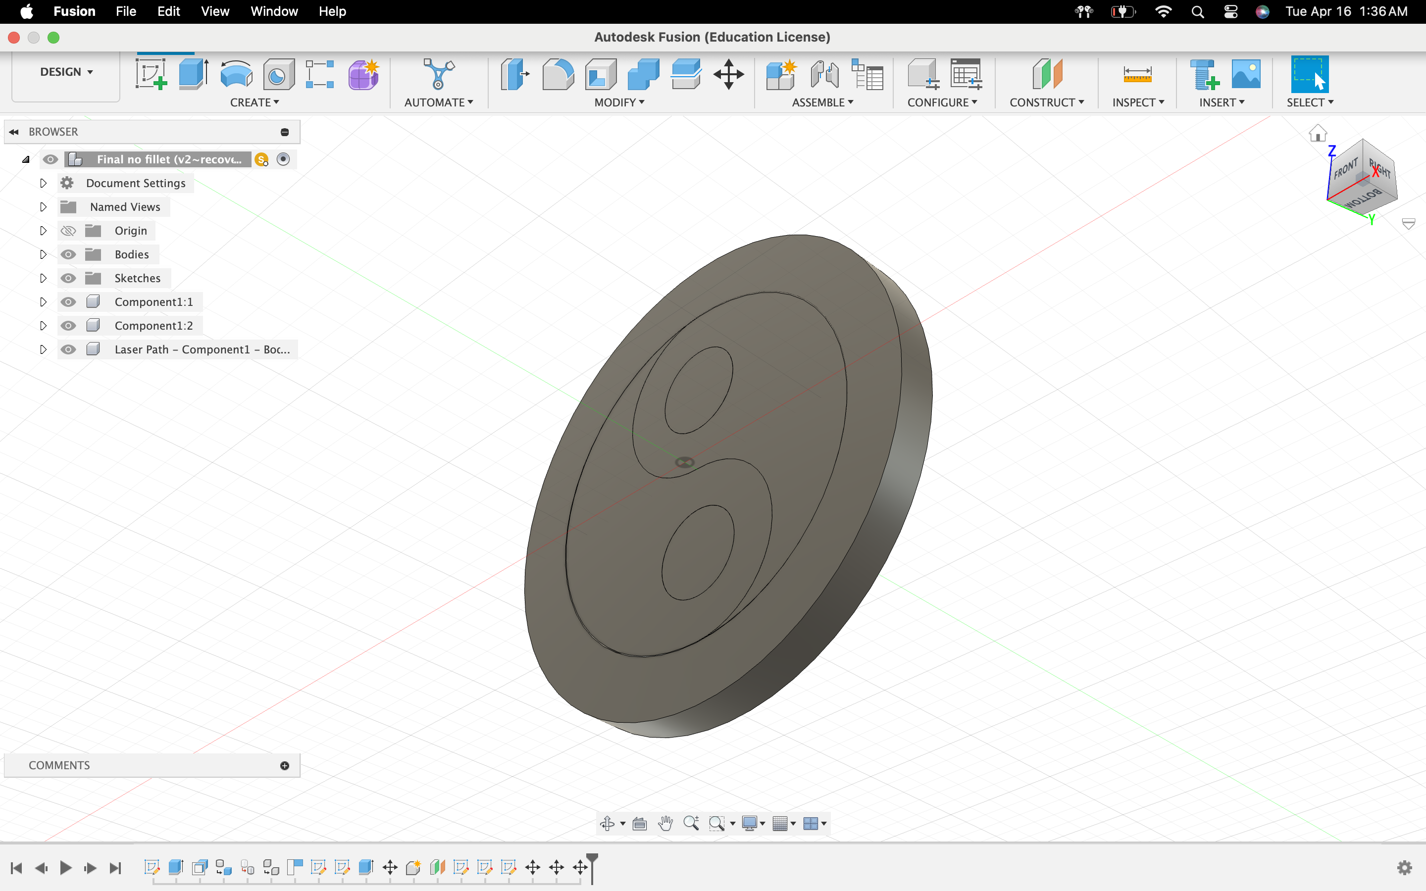Hide the Sketches folder
The height and width of the screenshot is (891, 1426).
click(x=68, y=278)
